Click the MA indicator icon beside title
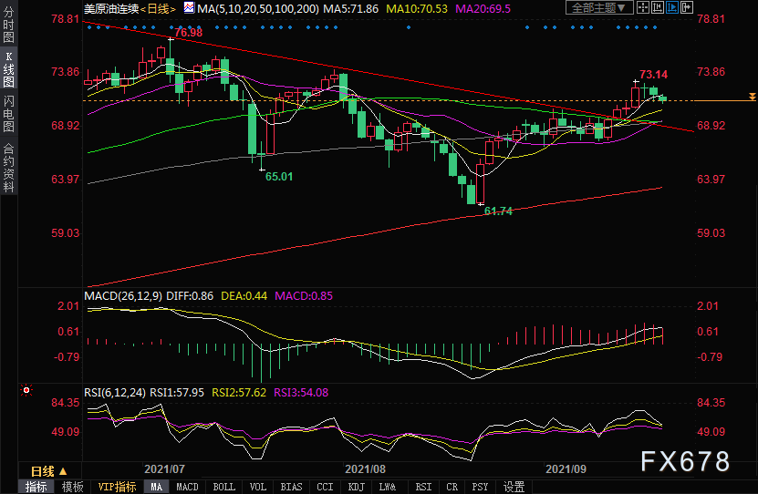758x494 pixels. [189, 7]
